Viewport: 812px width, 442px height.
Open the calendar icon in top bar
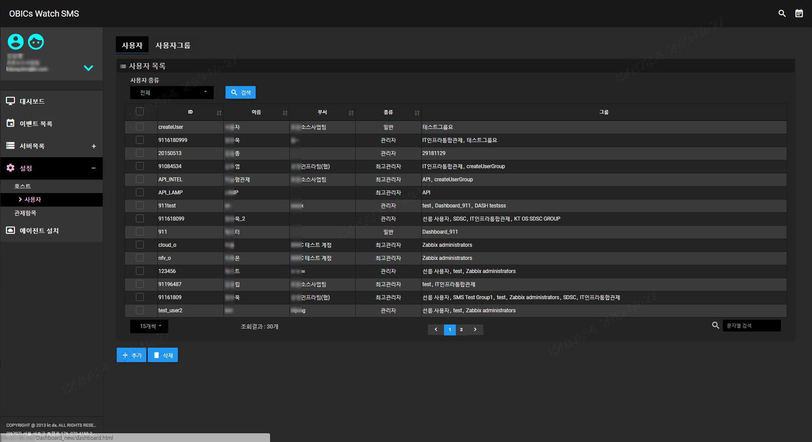[x=799, y=14]
